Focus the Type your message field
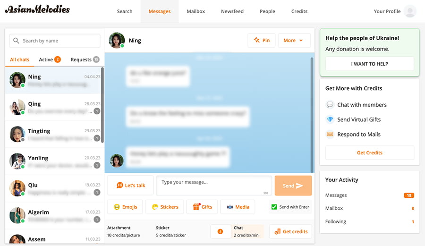Screen dimensions: 425x246 click(x=214, y=185)
